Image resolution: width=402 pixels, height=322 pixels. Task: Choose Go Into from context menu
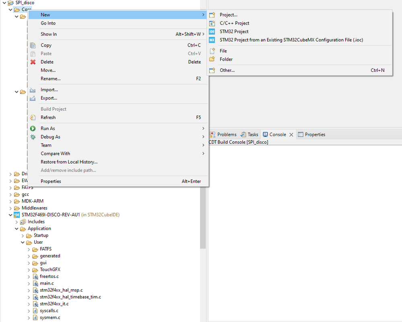(x=118, y=23)
